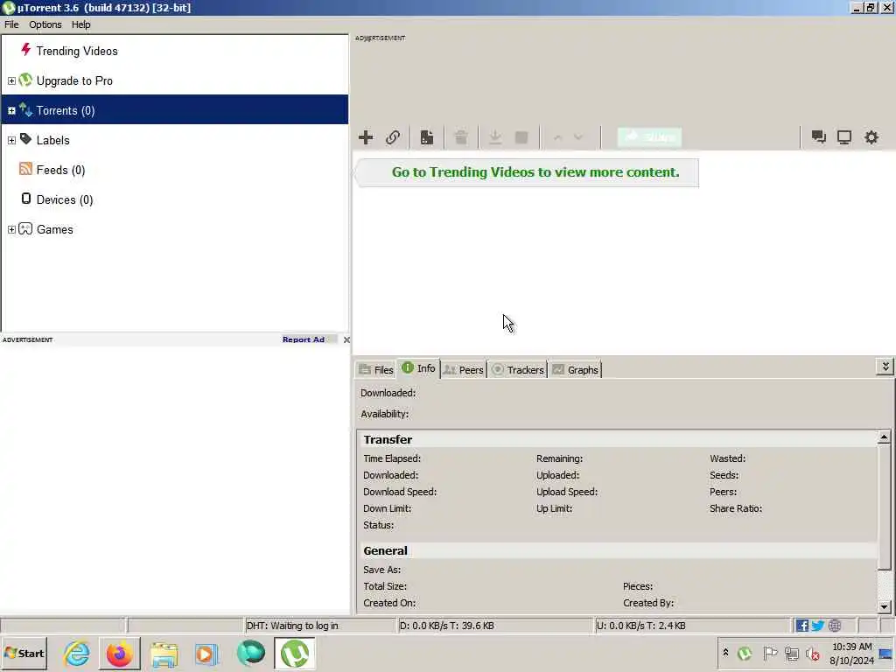896x672 pixels.
Task: Open the Options menu
Action: [45, 24]
